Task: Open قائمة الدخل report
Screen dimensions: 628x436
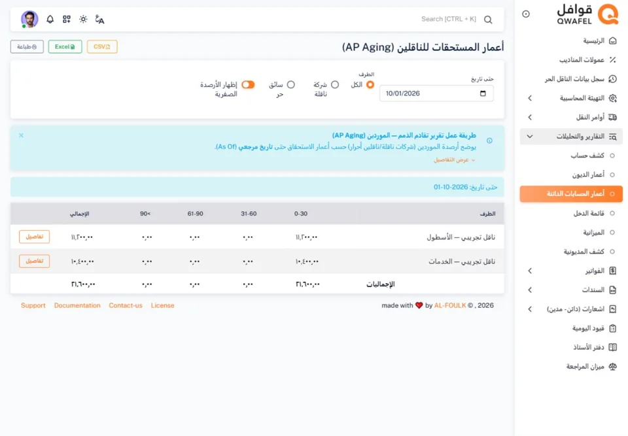Action: click(571, 213)
